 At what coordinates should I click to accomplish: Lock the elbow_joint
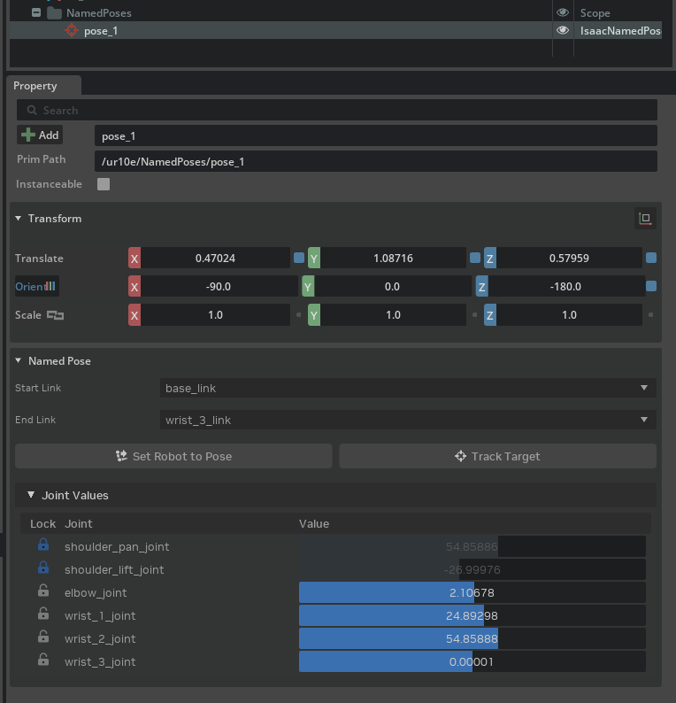coord(42,592)
